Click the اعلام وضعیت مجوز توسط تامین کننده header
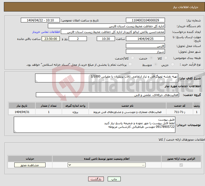 107,159
